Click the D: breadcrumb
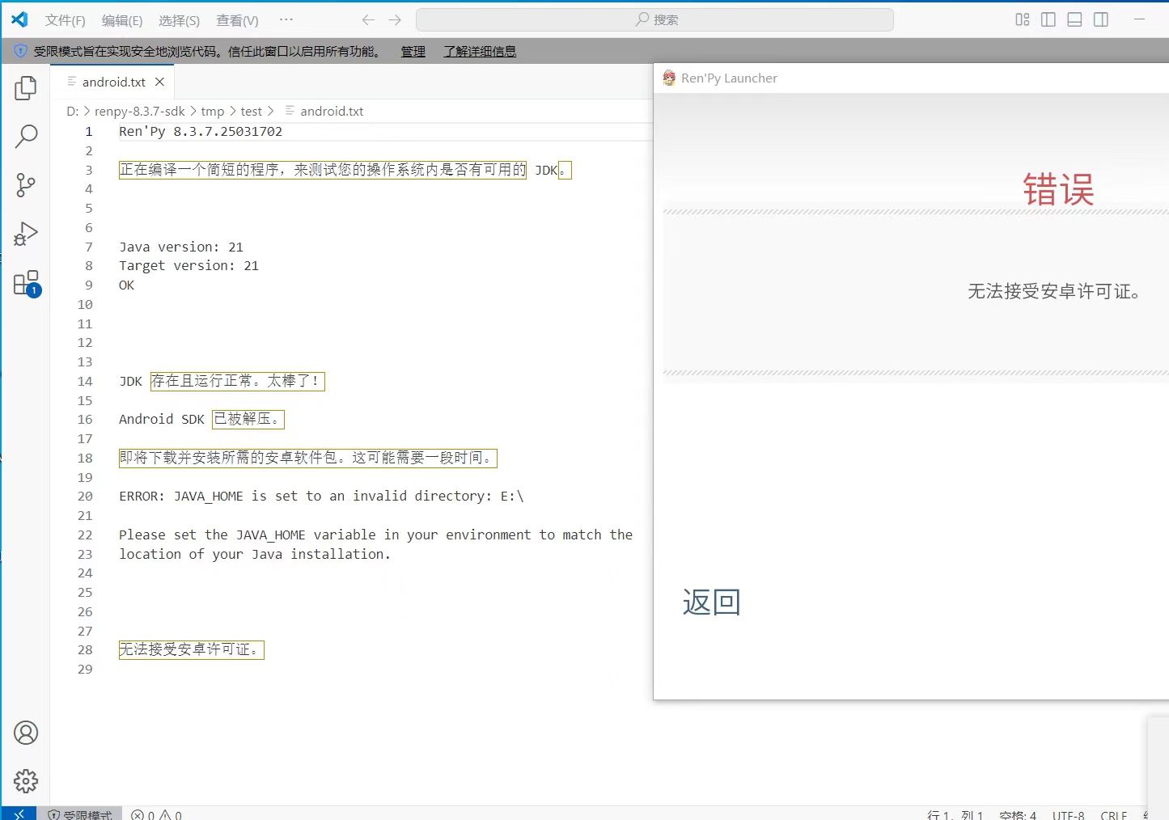This screenshot has width=1169, height=820. click(72, 111)
